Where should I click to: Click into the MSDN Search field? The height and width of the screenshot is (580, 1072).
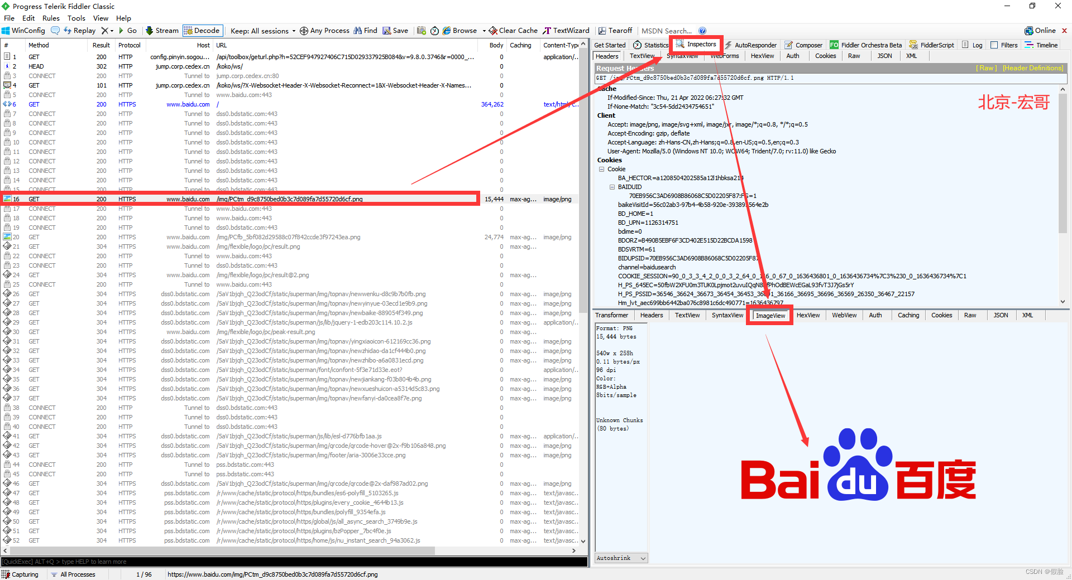(667, 31)
